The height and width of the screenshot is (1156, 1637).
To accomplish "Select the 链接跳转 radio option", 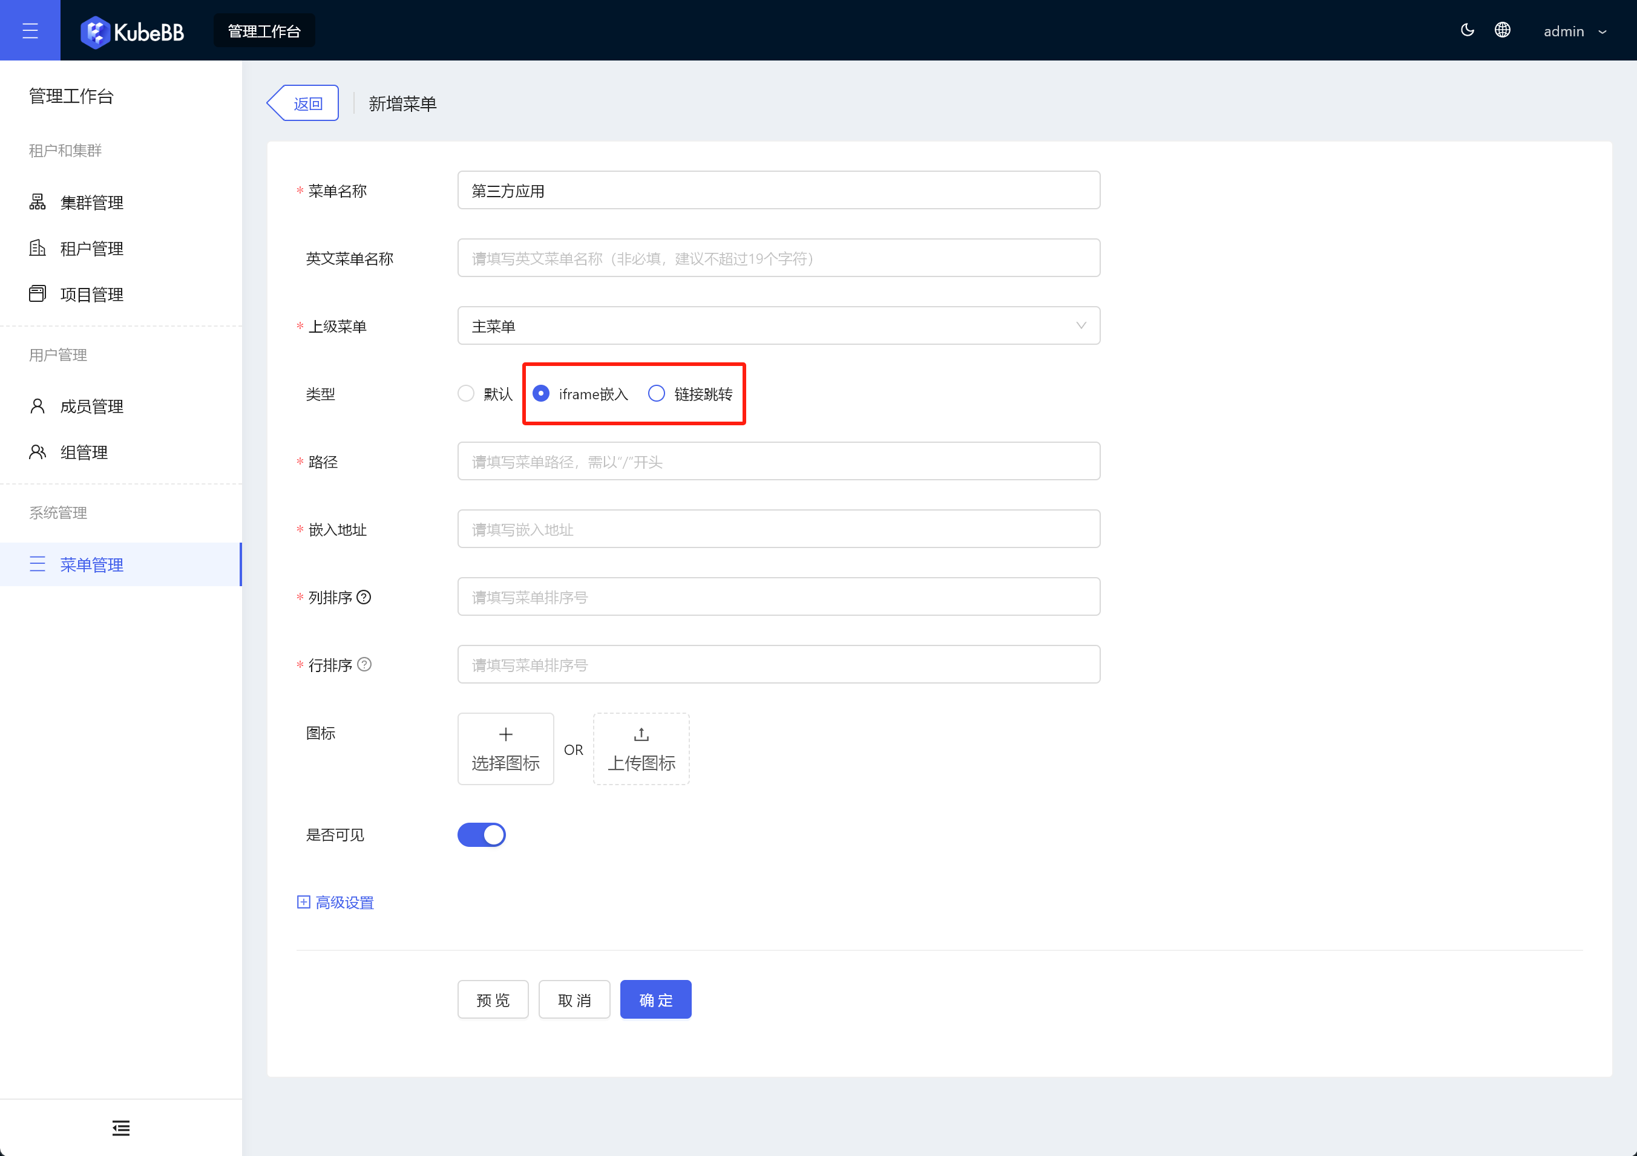I will tap(656, 393).
